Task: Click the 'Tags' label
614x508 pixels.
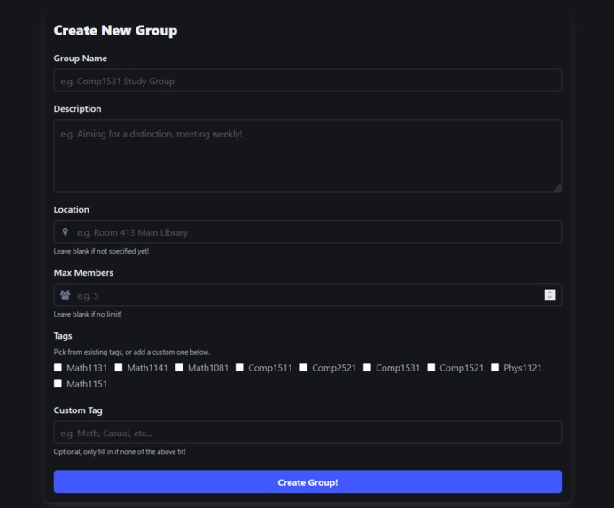Action: 63,336
